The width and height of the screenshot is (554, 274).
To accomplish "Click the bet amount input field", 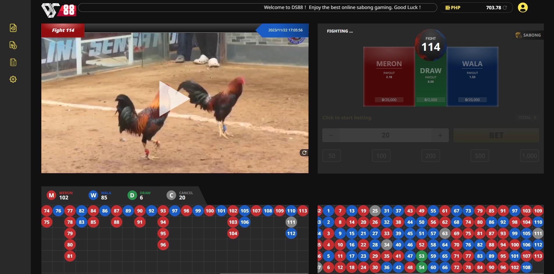I will coord(385,135).
